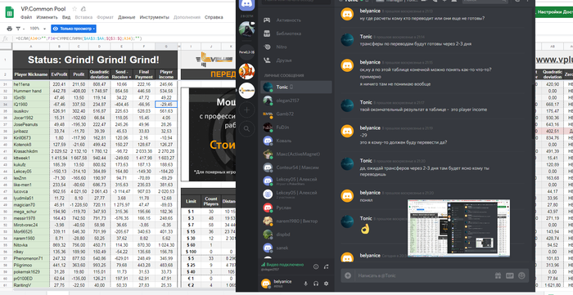This screenshot has height=295, width=573.
Task: Open the GIF picker
Action: click(x=510, y=275)
